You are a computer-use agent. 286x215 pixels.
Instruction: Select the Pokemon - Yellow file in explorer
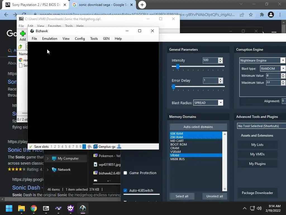tap(107, 156)
